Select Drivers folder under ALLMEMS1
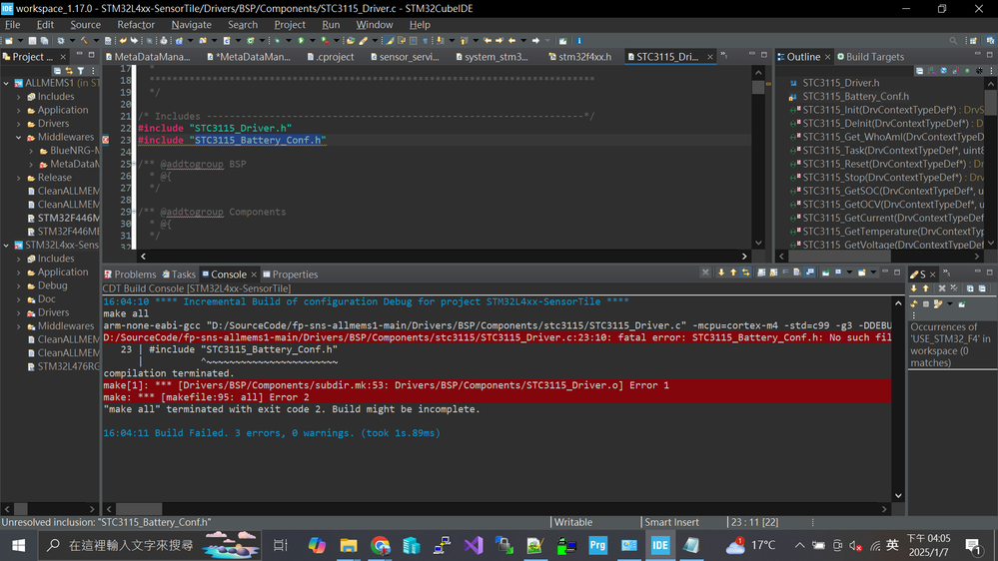 click(x=53, y=124)
